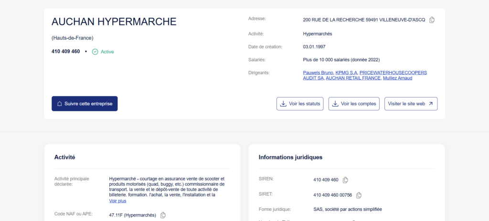Copy the NAF code 47.11F

pos(163,215)
